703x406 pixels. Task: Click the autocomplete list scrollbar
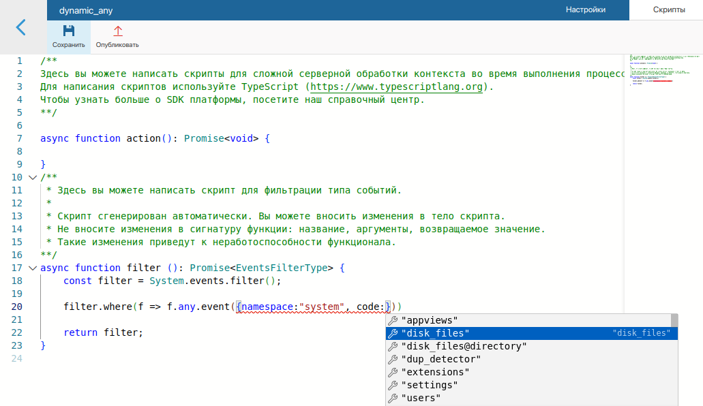[674, 321]
